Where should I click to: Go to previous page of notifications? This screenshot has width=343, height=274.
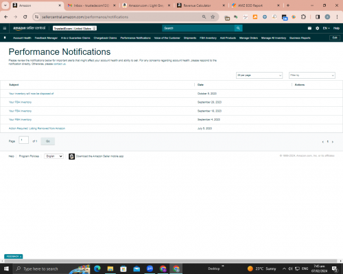[x=323, y=142]
